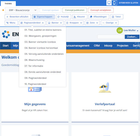Click the table icon on Zone
This screenshot has height=136, width=140.
87,23
